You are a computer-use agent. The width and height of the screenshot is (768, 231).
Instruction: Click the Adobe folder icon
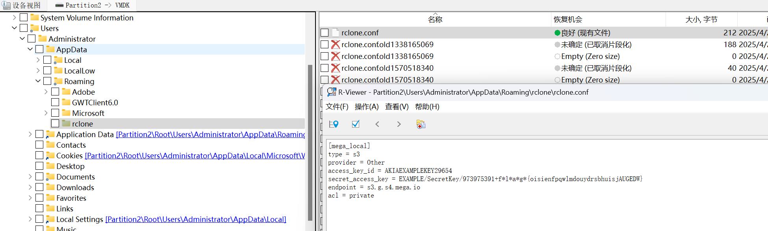pyautogui.click(x=66, y=92)
